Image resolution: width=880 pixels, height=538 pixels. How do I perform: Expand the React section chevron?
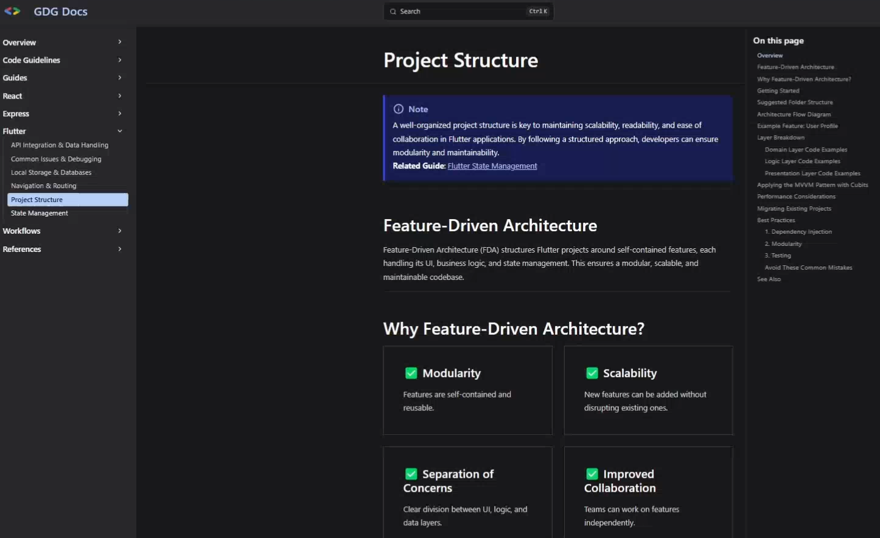(x=120, y=96)
